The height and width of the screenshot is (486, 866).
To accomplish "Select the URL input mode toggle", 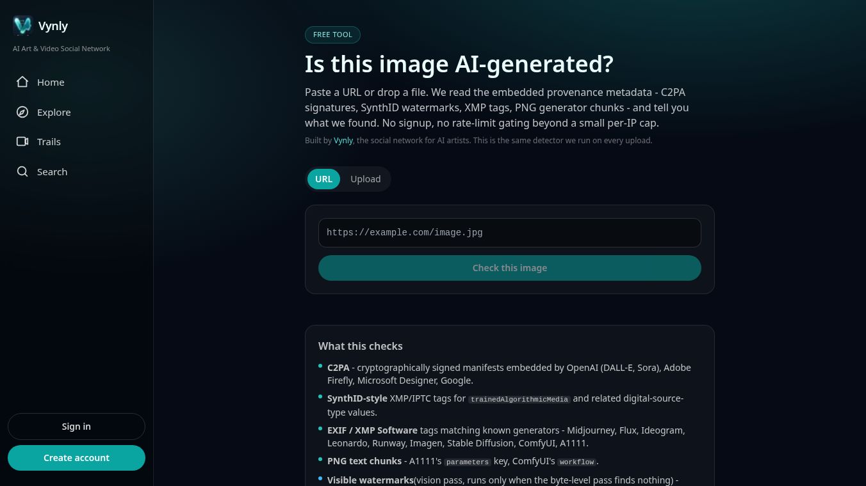I will (x=323, y=179).
